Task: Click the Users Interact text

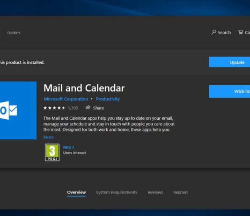Action: [74, 153]
